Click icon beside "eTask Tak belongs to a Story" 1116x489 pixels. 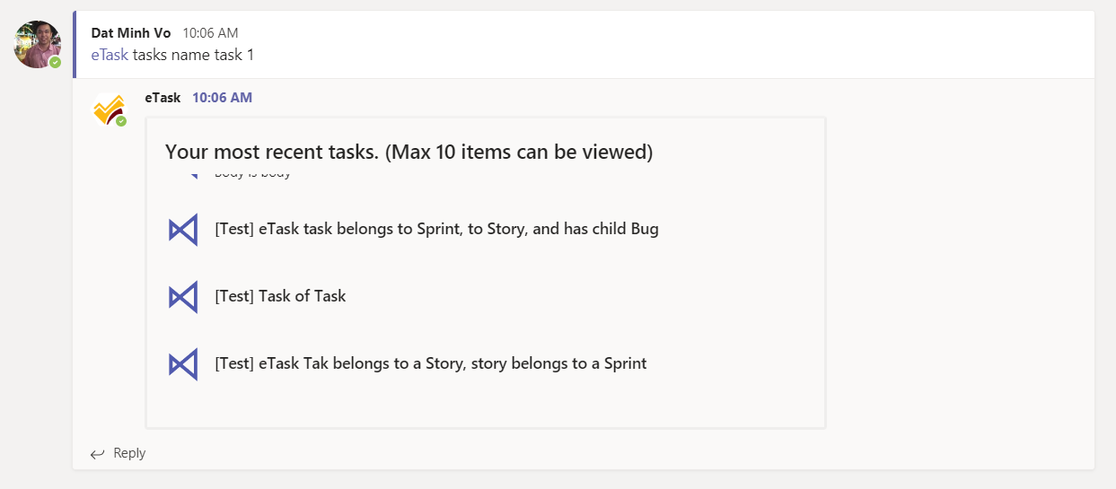(x=183, y=364)
